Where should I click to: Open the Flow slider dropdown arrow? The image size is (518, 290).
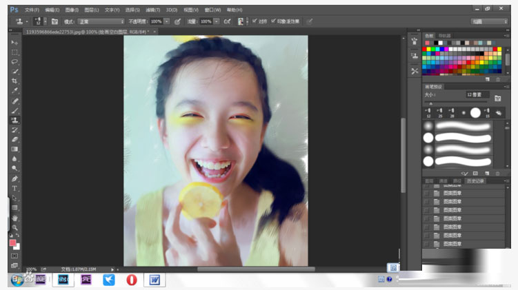217,21
